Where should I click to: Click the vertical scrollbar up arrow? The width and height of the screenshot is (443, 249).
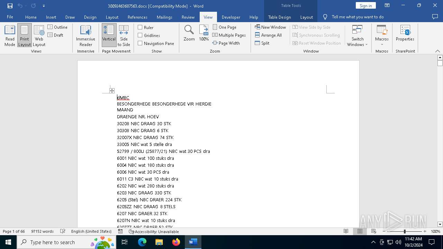pos(440,57)
